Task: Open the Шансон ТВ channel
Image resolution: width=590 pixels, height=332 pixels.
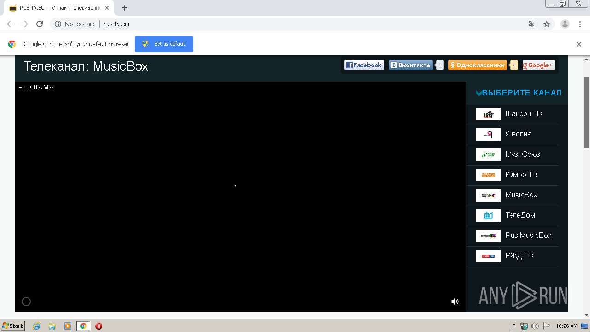Action: pos(524,114)
